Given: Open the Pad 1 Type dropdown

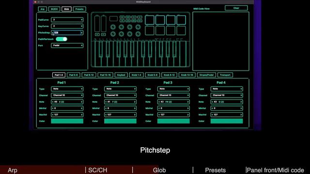Looking at the screenshot, I should click(67, 89).
